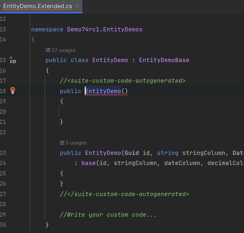Click the 'Write your custom code' comment

point(108,215)
